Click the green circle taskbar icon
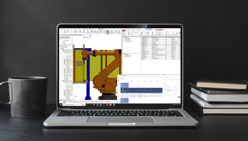248x141 pixels. click(x=114, y=105)
